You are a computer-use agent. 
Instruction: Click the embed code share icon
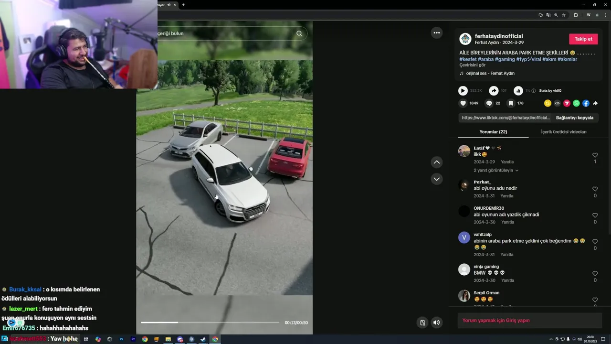click(557, 103)
